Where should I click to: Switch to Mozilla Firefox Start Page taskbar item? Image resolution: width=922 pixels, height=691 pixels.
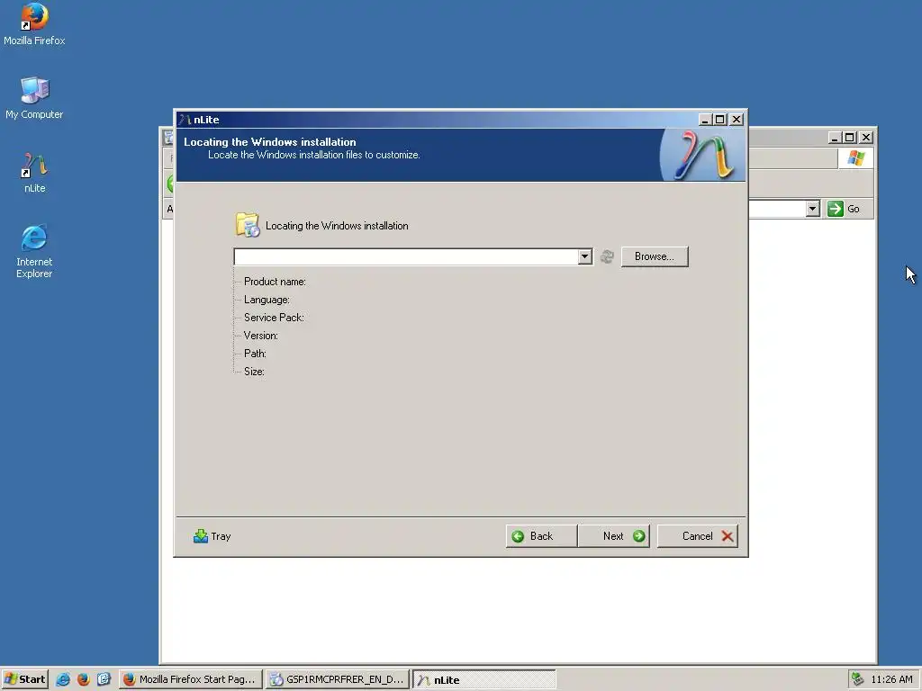click(191, 679)
